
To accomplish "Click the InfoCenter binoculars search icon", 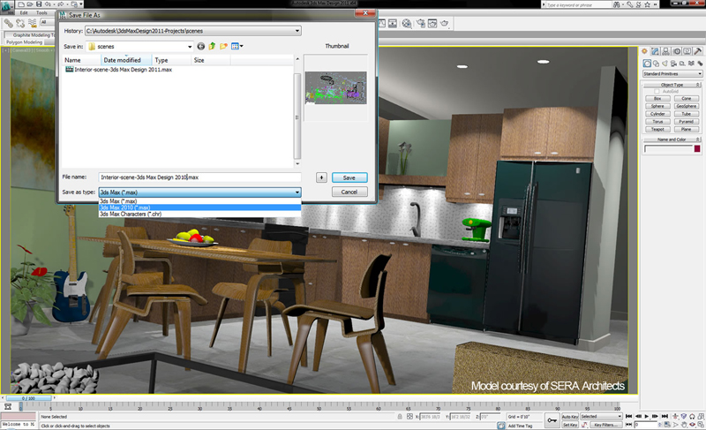I will point(616,4).
